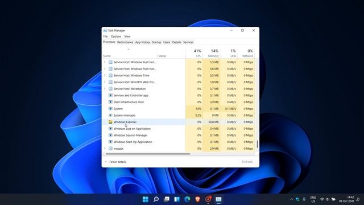
Task: Switch to the Performance tab
Action: 125,42
